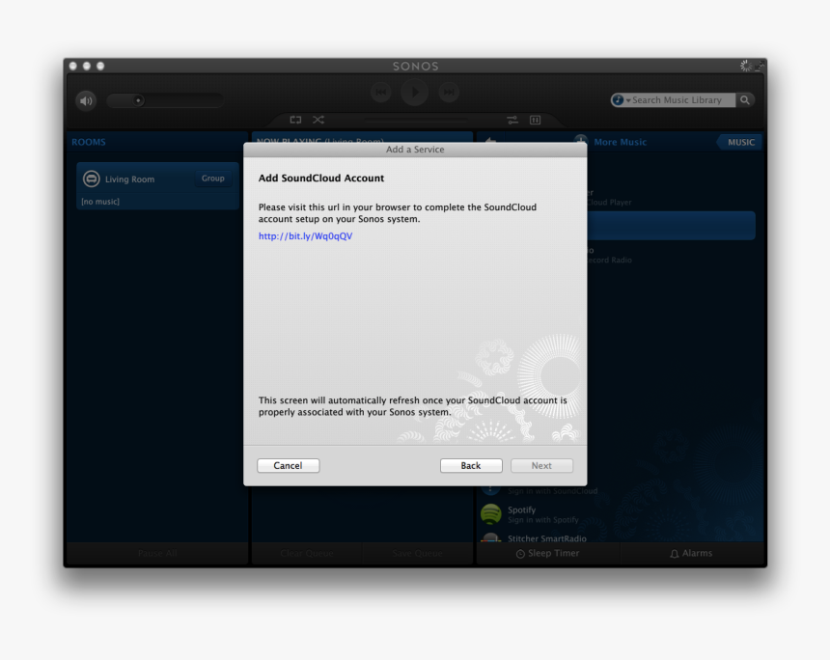Click the disabled Next button
The width and height of the screenshot is (830, 660).
click(541, 465)
